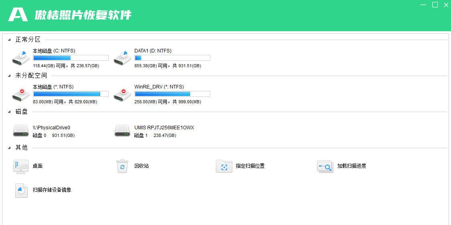451x225 pixels.
Task: Click the 傲梅 logo in the header
Action: tap(18, 14)
